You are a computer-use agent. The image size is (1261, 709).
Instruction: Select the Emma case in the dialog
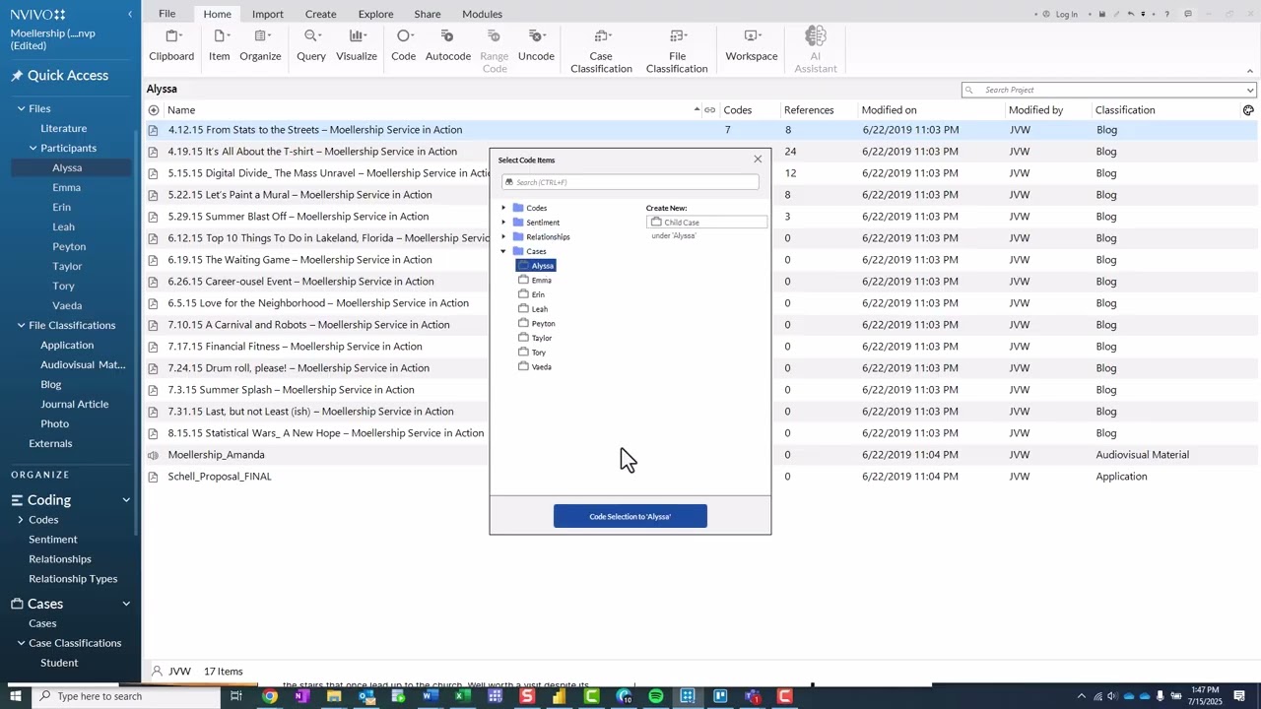pos(541,281)
